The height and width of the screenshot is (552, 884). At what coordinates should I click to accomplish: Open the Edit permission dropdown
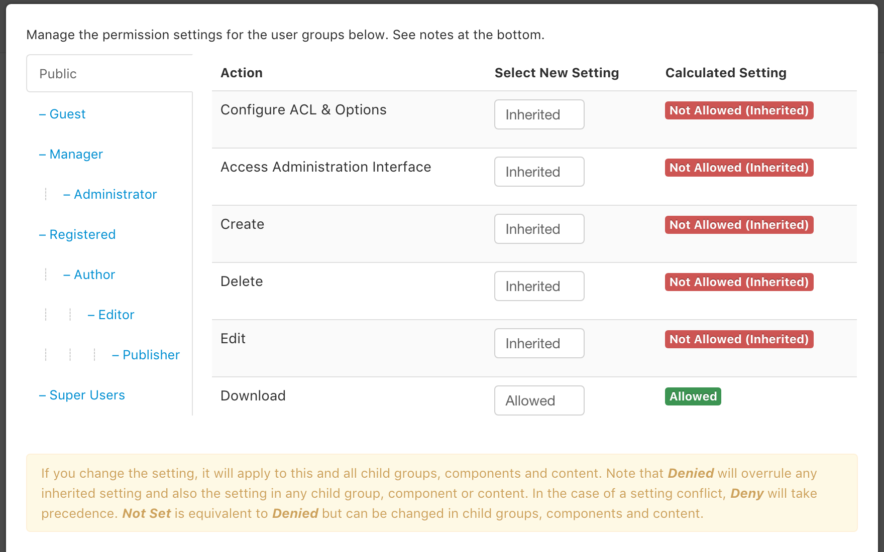point(539,343)
